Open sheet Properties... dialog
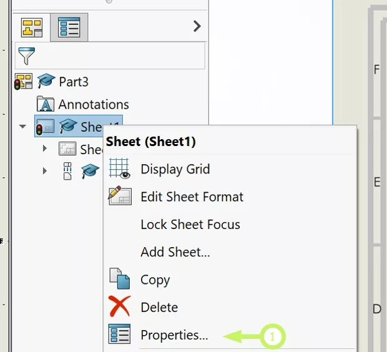Screen dimensions: 387x352 pos(174,335)
